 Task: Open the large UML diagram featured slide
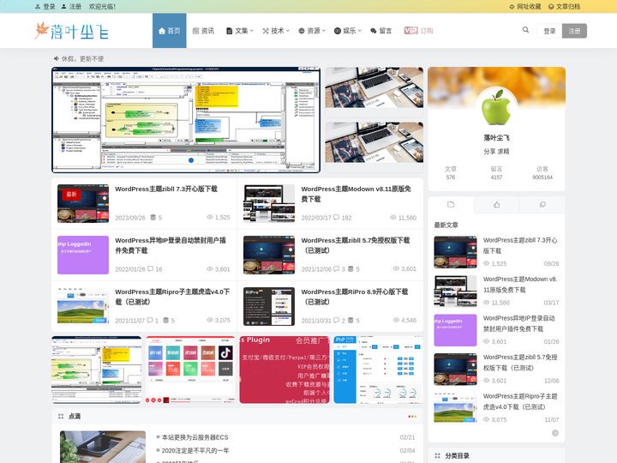186,120
